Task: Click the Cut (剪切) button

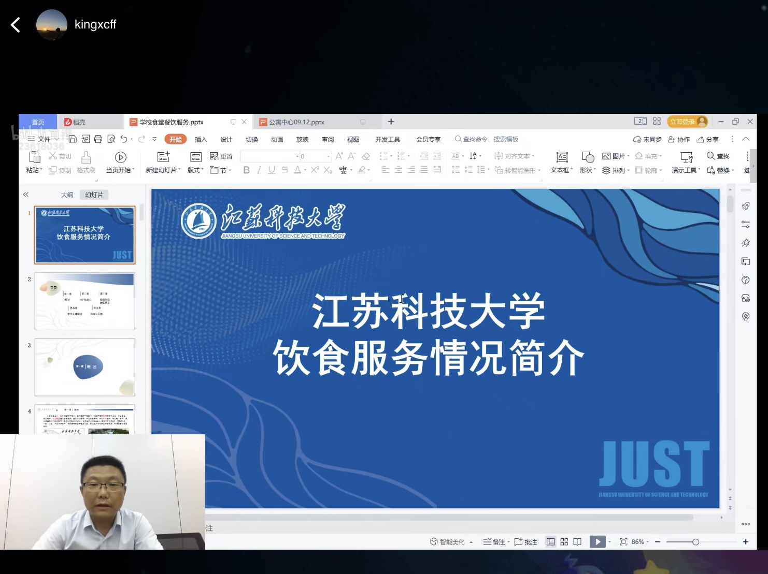Action: pos(60,156)
